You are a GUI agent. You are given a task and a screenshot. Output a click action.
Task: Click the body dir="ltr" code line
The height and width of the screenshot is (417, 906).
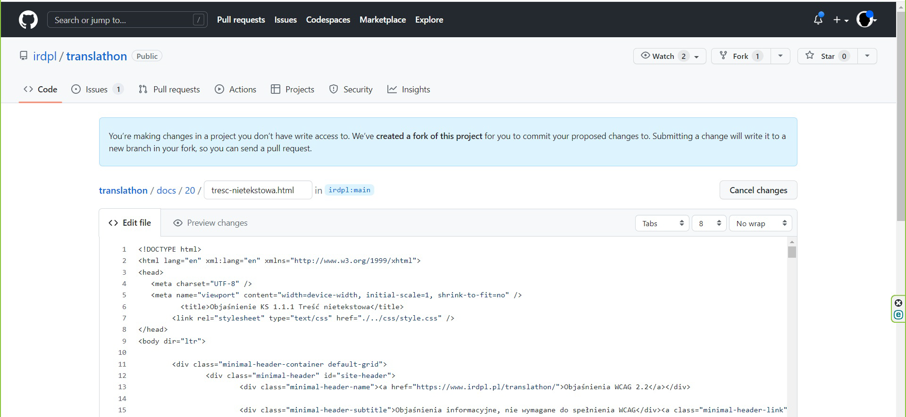pyautogui.click(x=172, y=341)
